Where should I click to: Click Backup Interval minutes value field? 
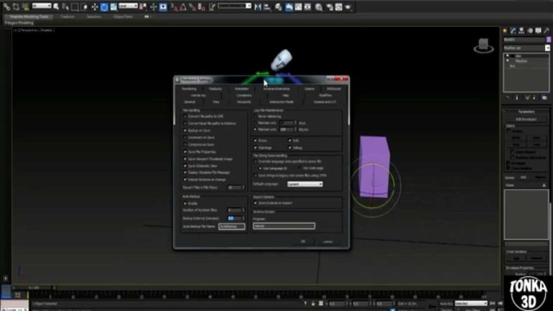[x=234, y=218]
